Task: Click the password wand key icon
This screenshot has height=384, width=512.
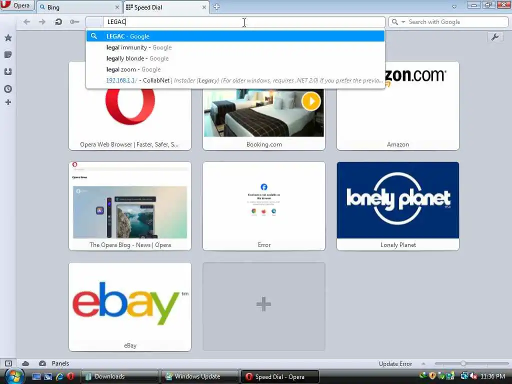Action: [x=74, y=22]
